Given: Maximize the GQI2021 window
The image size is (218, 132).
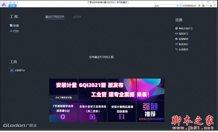Looking at the screenshot, I should click(x=208, y=2).
